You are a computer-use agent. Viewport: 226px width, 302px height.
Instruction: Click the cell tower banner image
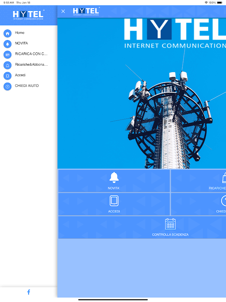pos(142,93)
